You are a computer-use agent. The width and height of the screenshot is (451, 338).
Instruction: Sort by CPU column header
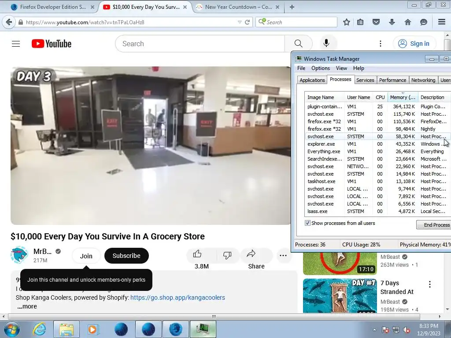tap(380, 97)
